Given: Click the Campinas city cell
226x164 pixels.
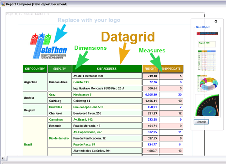Looking at the screenshot, I should pyautogui.click(x=60, y=120).
